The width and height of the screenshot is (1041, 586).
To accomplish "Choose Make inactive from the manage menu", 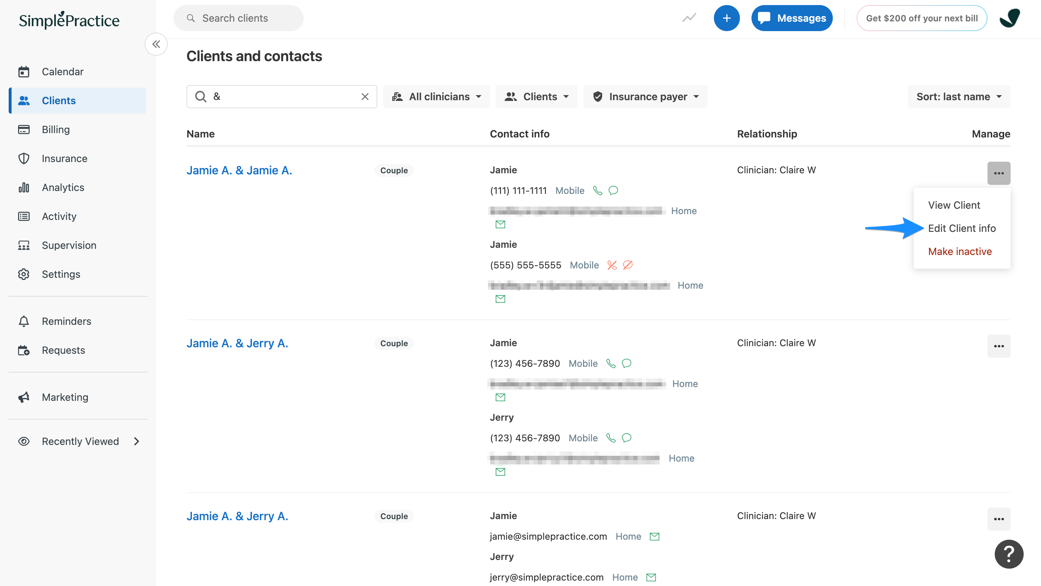I will (960, 251).
